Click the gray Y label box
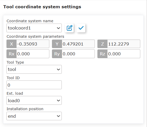 57,44
